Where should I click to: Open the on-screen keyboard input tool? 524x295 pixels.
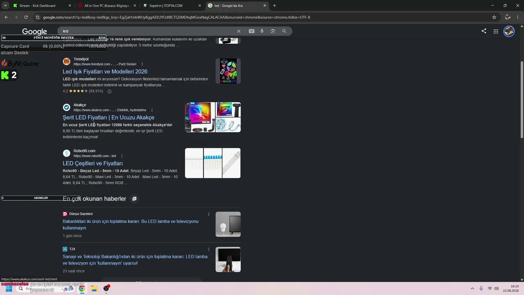[x=251, y=31]
